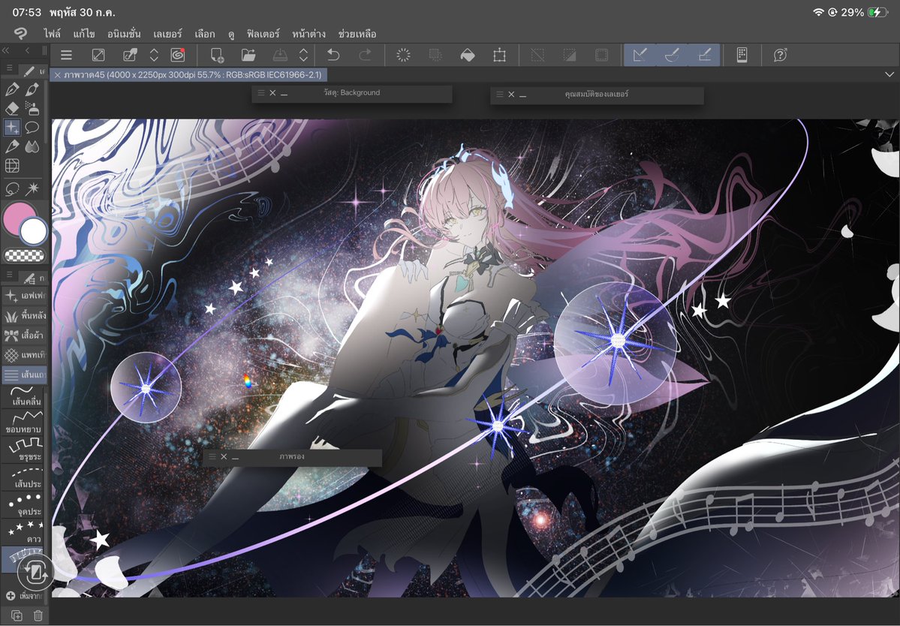Open the ฟิลเตอร์ menu

[x=263, y=34]
